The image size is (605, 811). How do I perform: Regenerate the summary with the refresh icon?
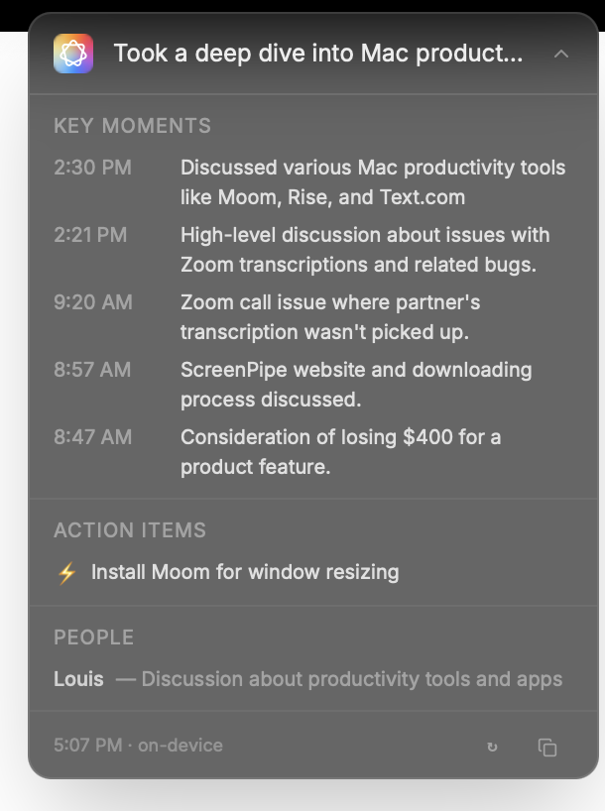(492, 747)
